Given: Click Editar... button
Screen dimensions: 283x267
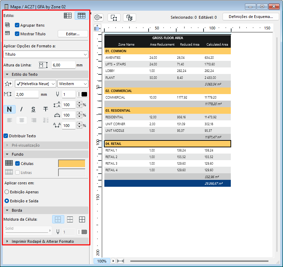Looking at the screenshot, I should (73, 34).
